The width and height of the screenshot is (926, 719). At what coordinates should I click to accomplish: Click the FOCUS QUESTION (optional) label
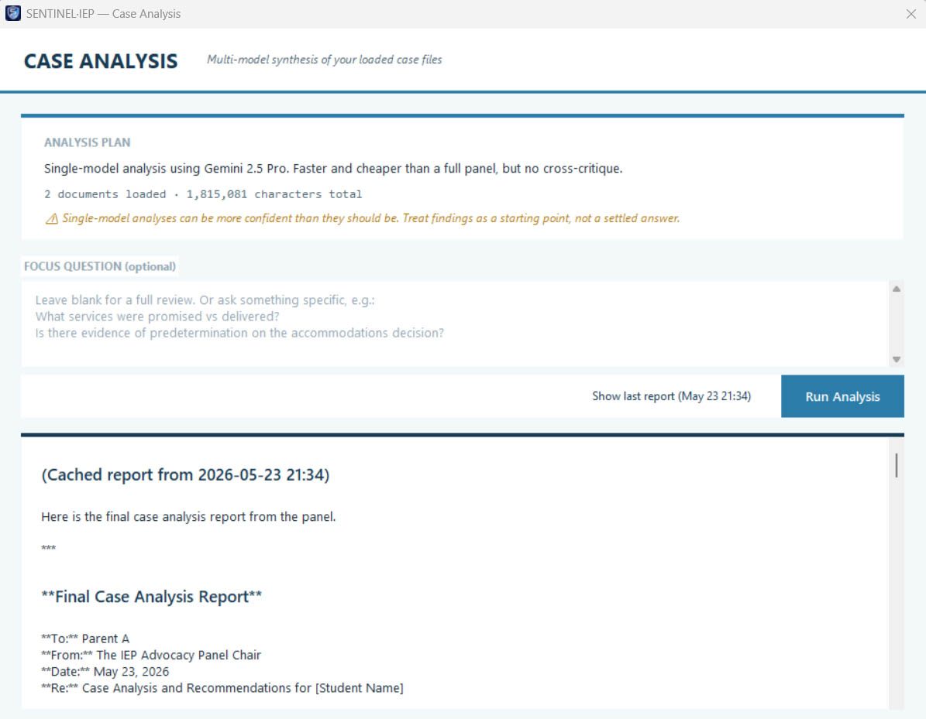point(100,266)
